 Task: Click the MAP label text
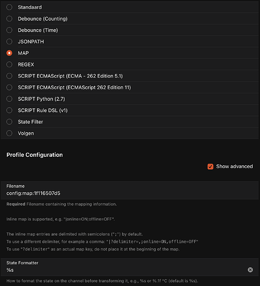point(23,53)
